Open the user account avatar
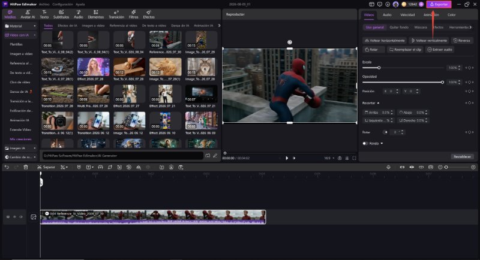This screenshot has width=480, height=260. click(395, 4)
